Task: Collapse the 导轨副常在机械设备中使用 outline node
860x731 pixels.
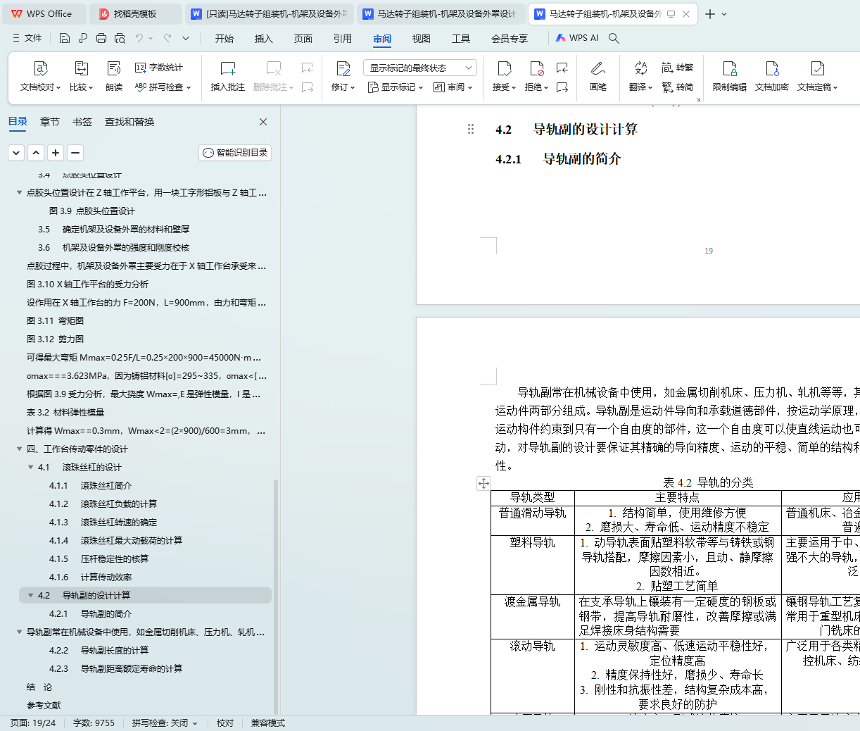Action: pos(19,632)
